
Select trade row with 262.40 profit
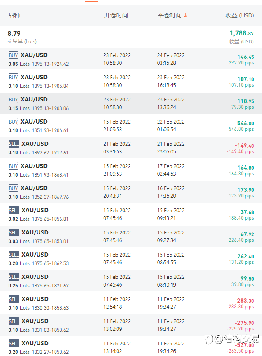[131, 259]
